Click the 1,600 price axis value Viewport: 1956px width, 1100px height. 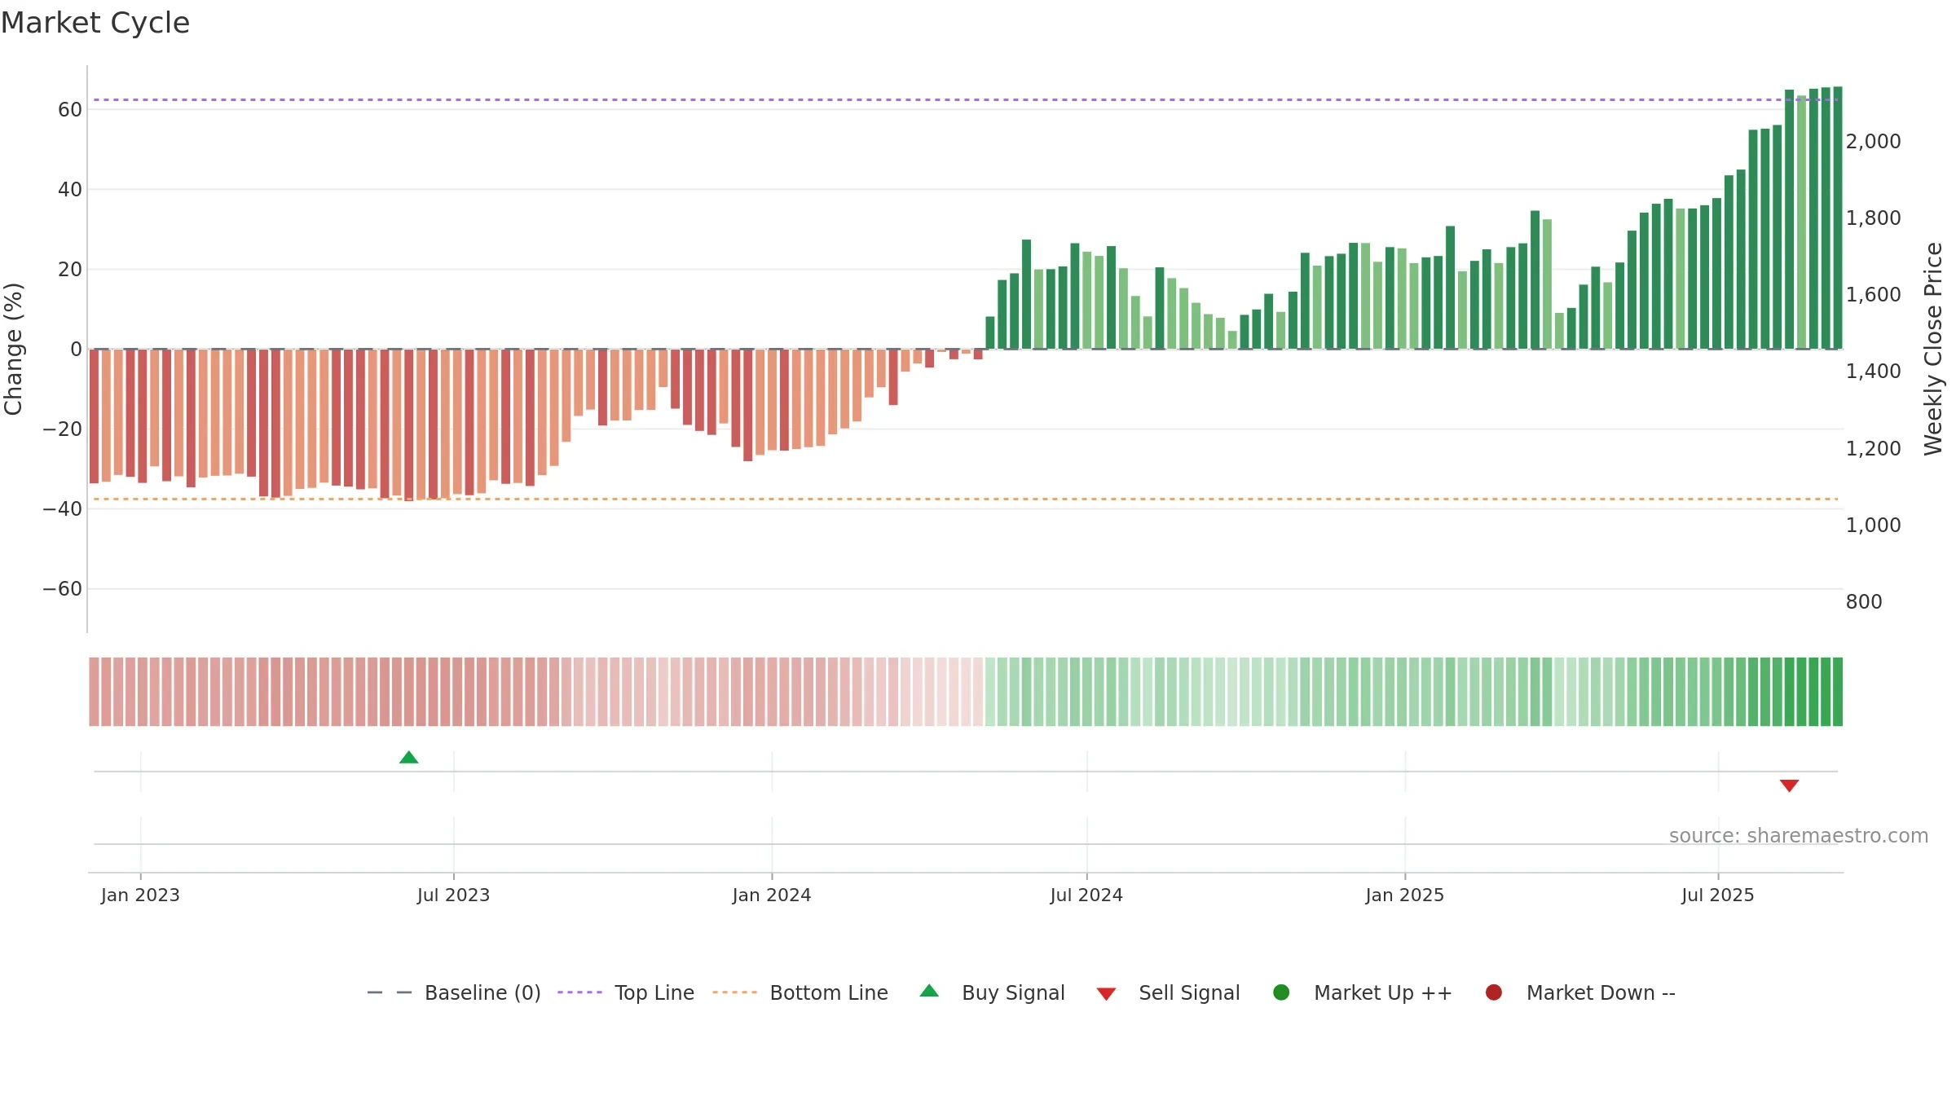(x=1873, y=295)
